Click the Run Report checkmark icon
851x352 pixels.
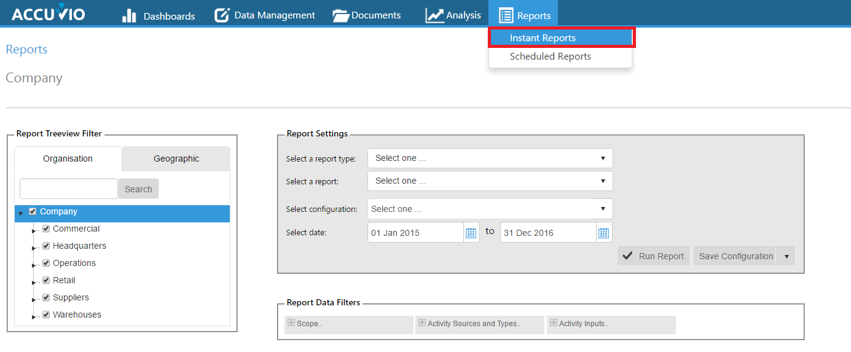point(628,256)
